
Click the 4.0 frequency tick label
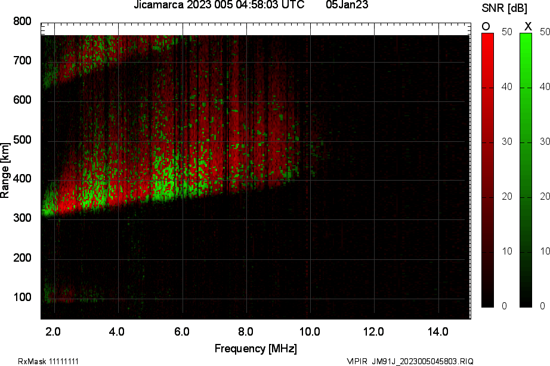(x=117, y=331)
